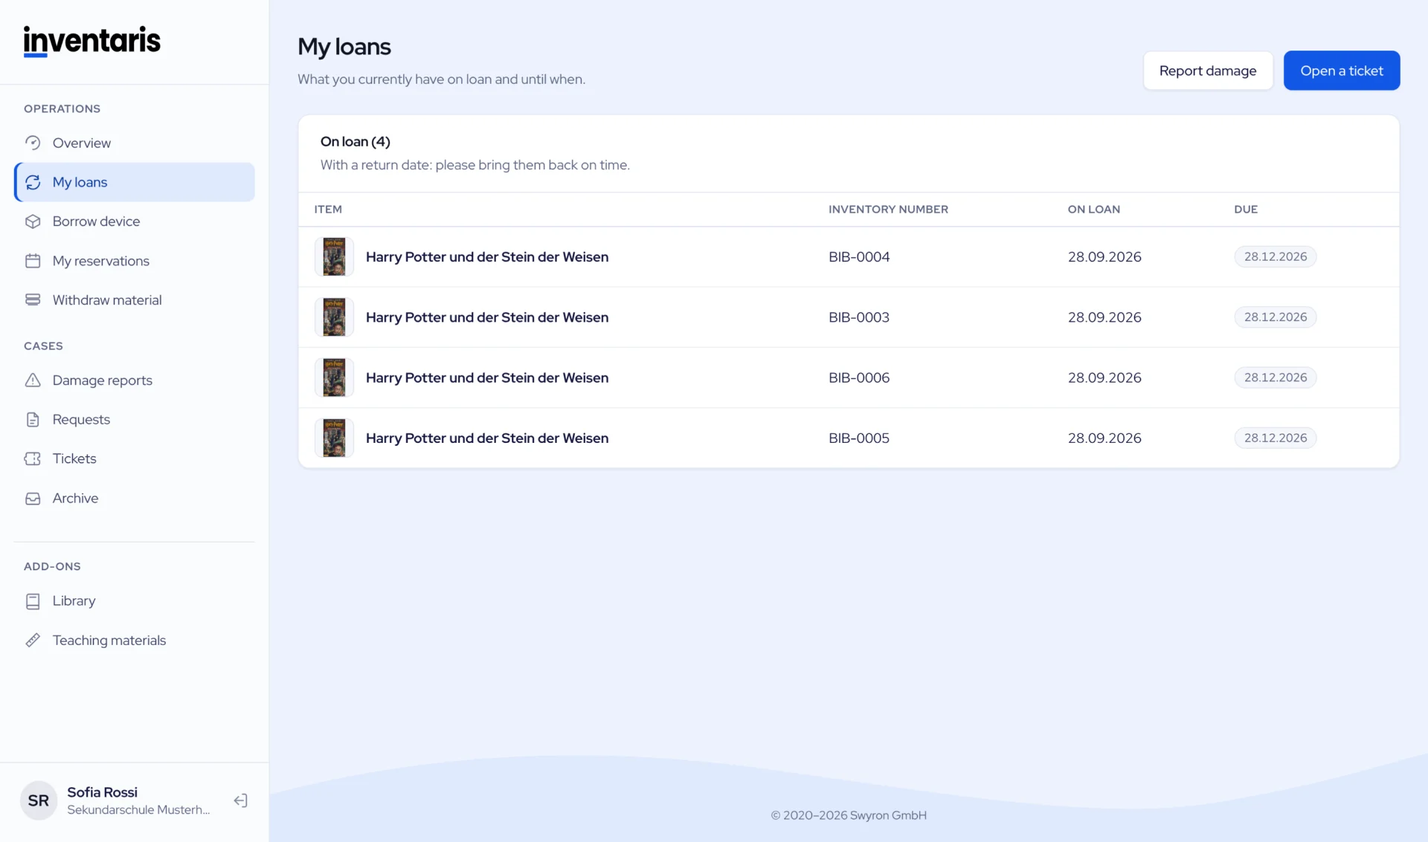
Task: Click the Sofia Rossi user name
Action: click(103, 792)
